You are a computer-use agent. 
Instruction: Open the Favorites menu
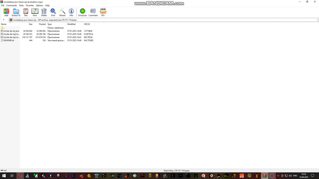(30, 5)
